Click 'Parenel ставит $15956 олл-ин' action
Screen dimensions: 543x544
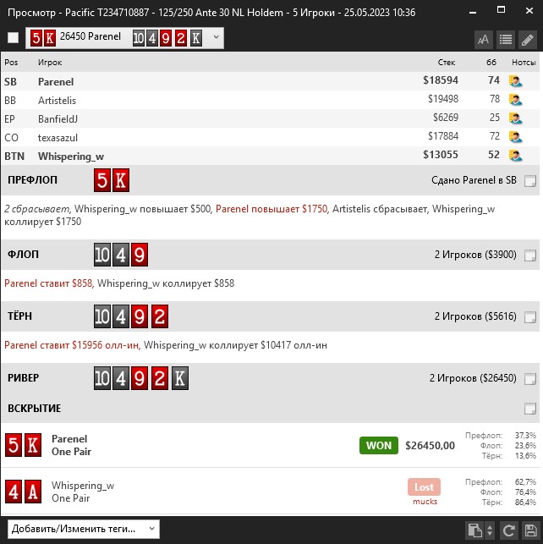tap(71, 345)
